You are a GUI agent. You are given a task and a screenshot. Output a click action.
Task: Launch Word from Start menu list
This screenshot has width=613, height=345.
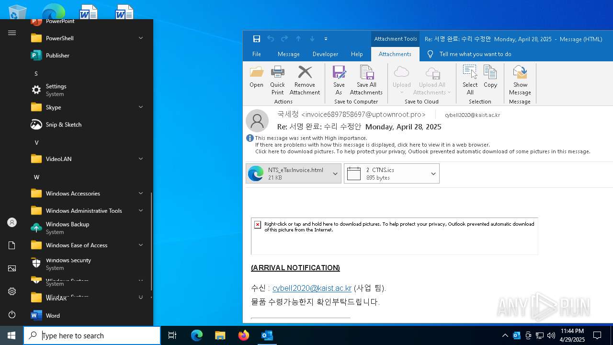(88, 315)
